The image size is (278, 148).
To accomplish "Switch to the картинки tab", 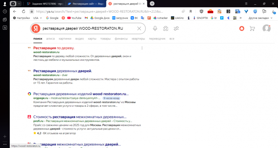I will [x=65, y=39].
